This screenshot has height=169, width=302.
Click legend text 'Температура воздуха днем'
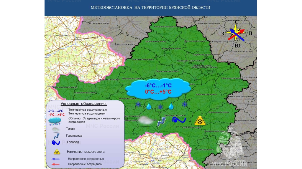click(87, 113)
